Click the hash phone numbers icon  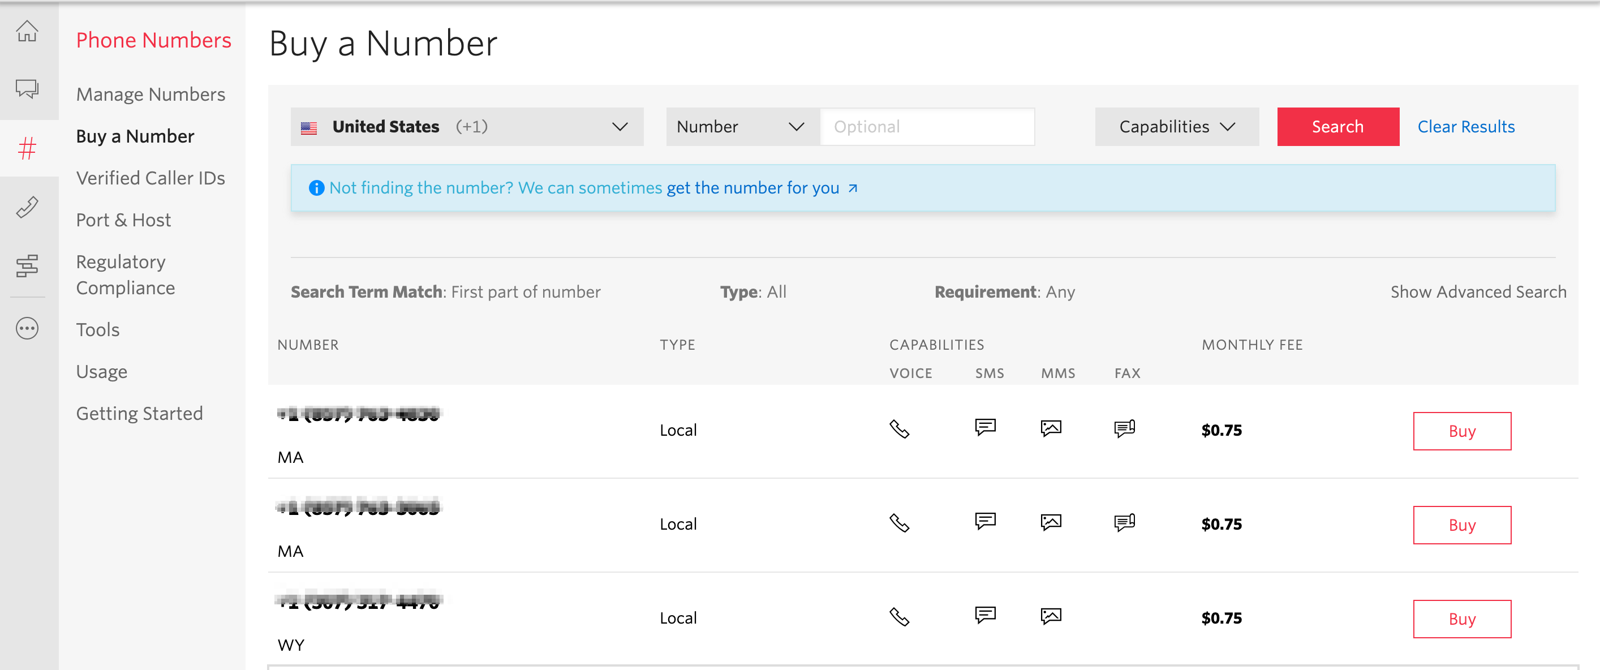coord(27,149)
